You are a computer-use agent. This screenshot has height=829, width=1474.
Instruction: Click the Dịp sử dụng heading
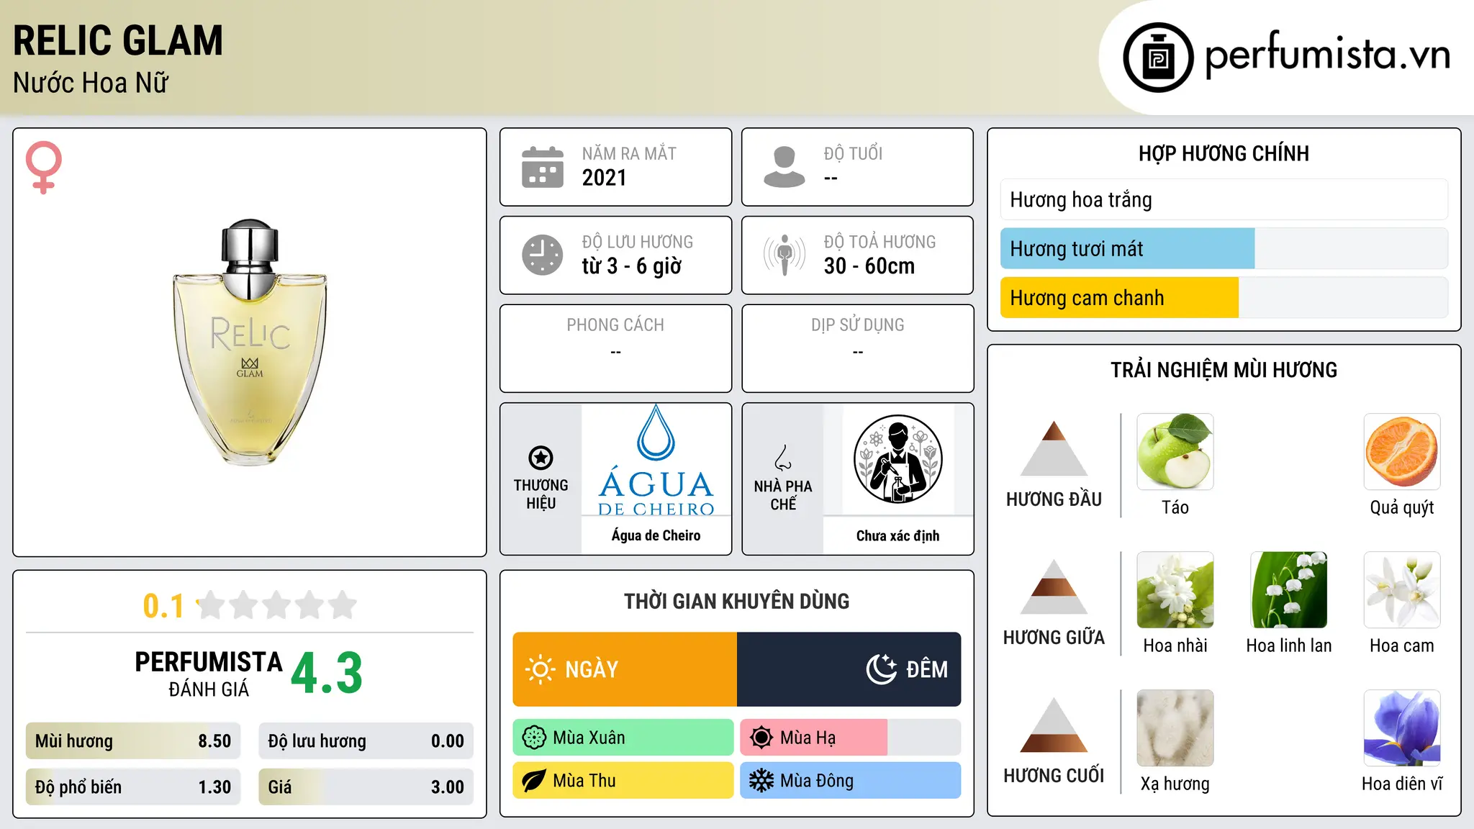pos(858,325)
